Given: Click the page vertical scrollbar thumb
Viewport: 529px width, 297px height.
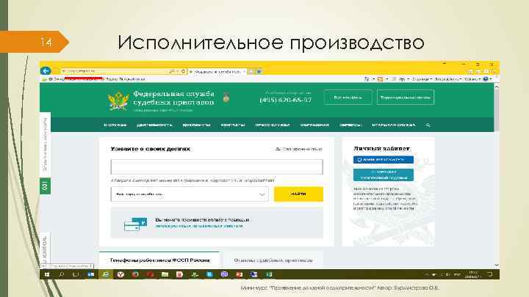Looking at the screenshot, I should (x=496, y=110).
